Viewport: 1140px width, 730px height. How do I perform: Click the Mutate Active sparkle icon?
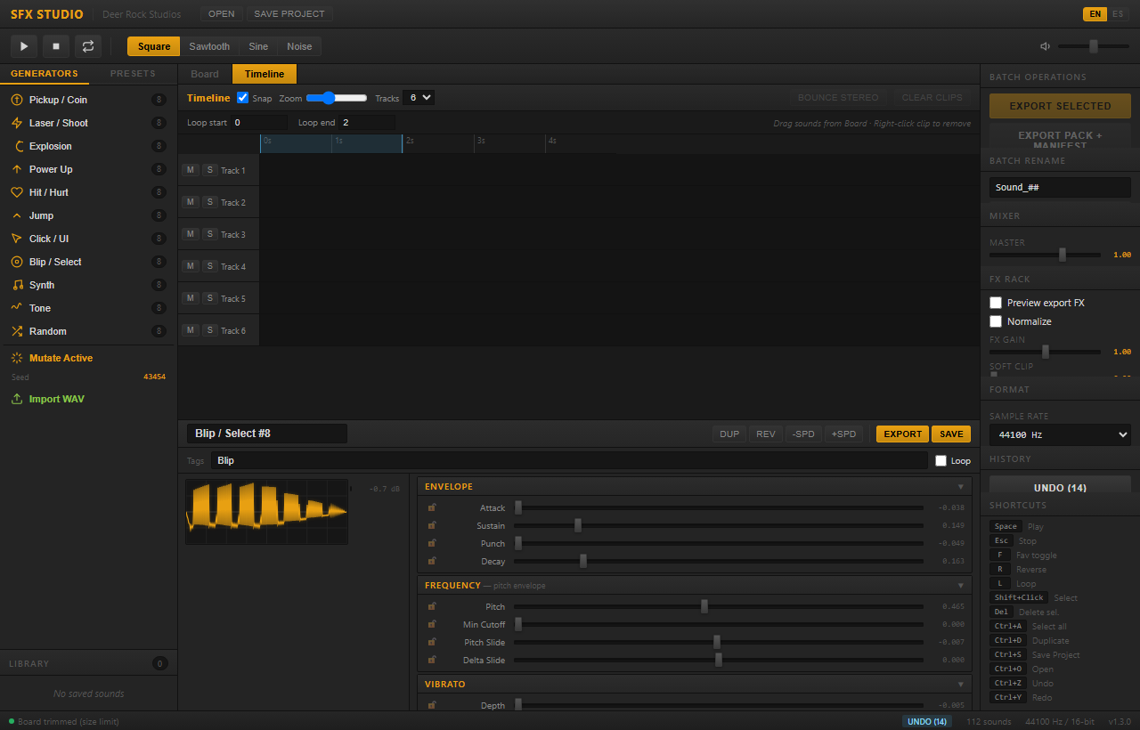(x=17, y=358)
